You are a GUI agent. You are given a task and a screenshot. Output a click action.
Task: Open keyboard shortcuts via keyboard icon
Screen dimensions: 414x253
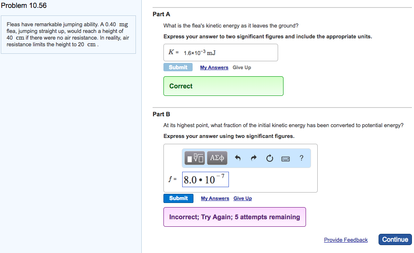pos(285,158)
